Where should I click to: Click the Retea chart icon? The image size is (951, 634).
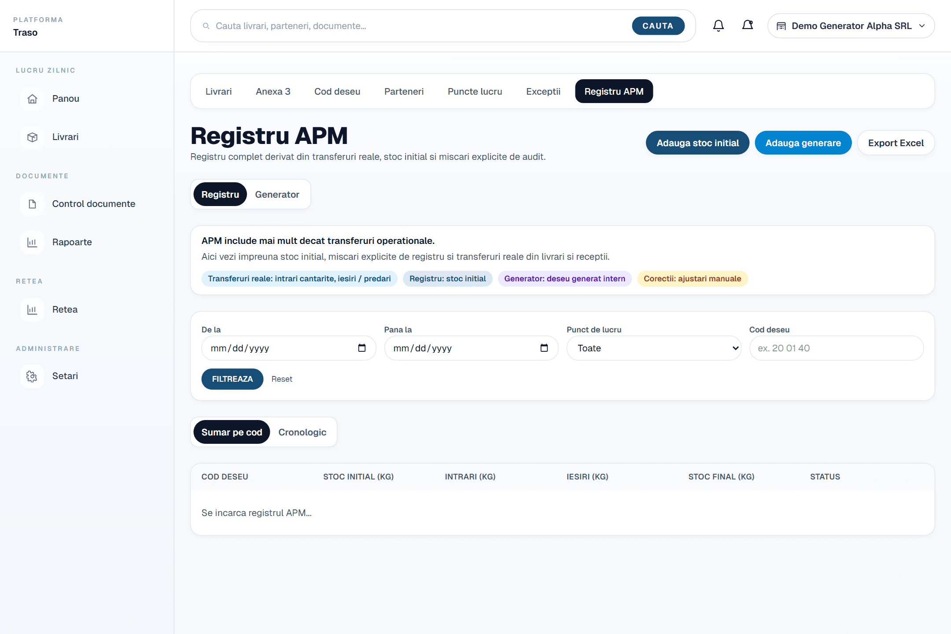[32, 310]
